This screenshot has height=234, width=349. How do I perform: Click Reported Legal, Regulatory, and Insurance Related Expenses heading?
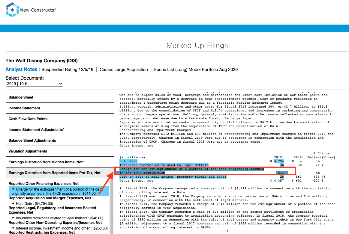pyautogui.click(x=52, y=210)
